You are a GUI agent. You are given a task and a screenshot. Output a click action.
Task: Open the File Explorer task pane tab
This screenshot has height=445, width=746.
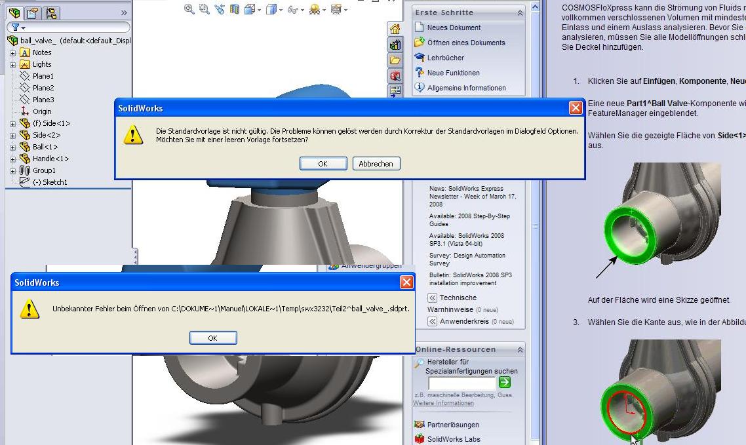[395, 60]
